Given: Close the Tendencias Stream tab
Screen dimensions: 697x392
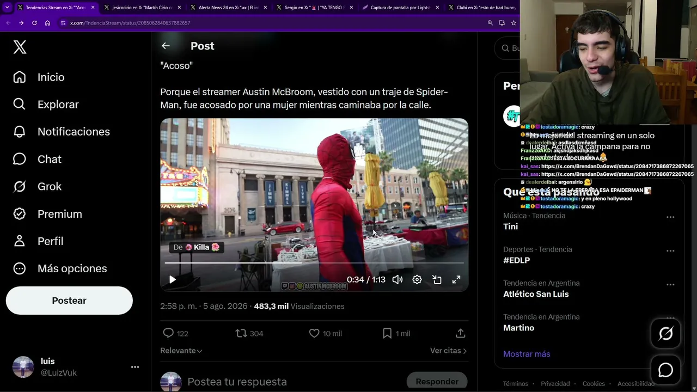Looking at the screenshot, I should pos(93,8).
